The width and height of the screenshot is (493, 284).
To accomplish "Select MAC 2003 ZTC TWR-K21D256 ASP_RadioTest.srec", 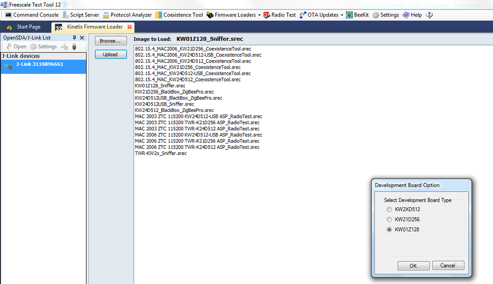I will pos(197,122).
